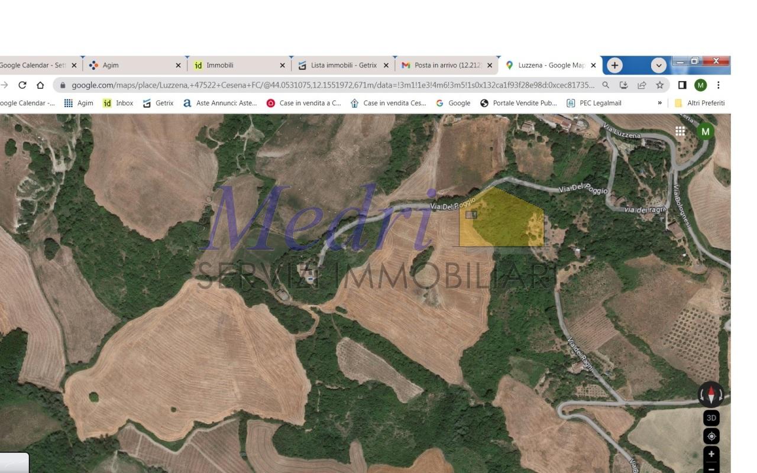Open the PEC Legalmail bookmark
Image resolution: width=757 pixels, height=473 pixels.
pyautogui.click(x=594, y=103)
